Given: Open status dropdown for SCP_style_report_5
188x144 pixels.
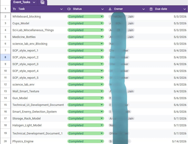Looking at the screenshot, I should pyautogui.click(x=102, y=78).
